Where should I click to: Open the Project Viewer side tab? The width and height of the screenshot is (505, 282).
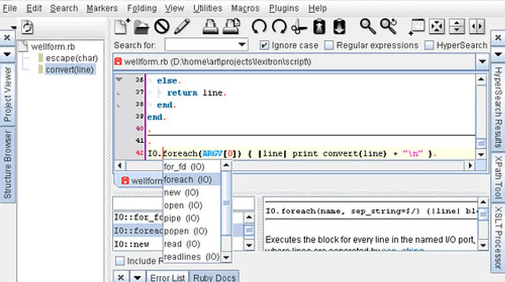coord(7,94)
